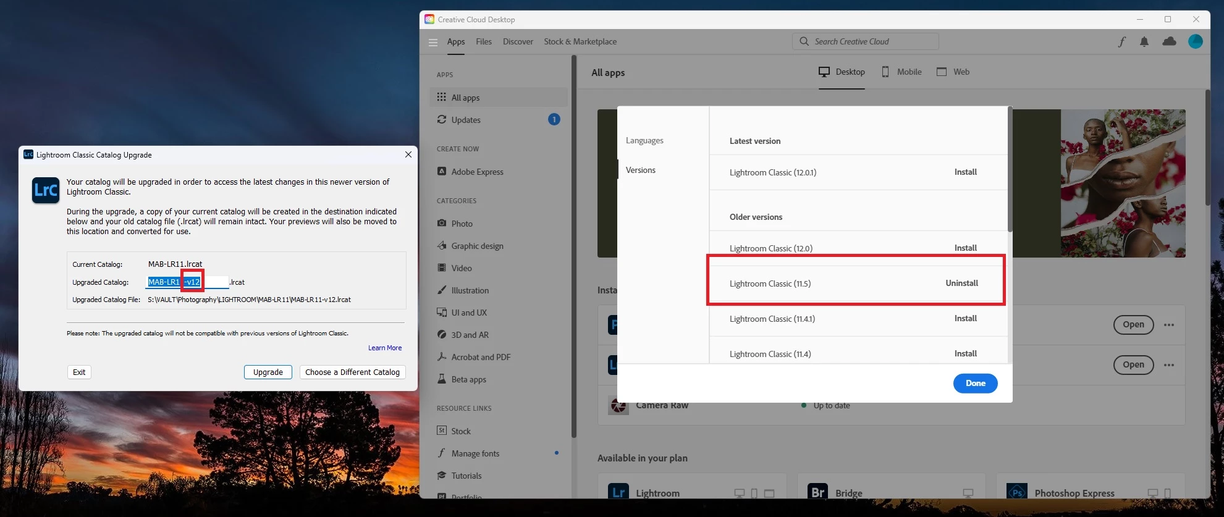This screenshot has width=1224, height=517.
Task: Click the All apps grid icon
Action: click(x=442, y=97)
